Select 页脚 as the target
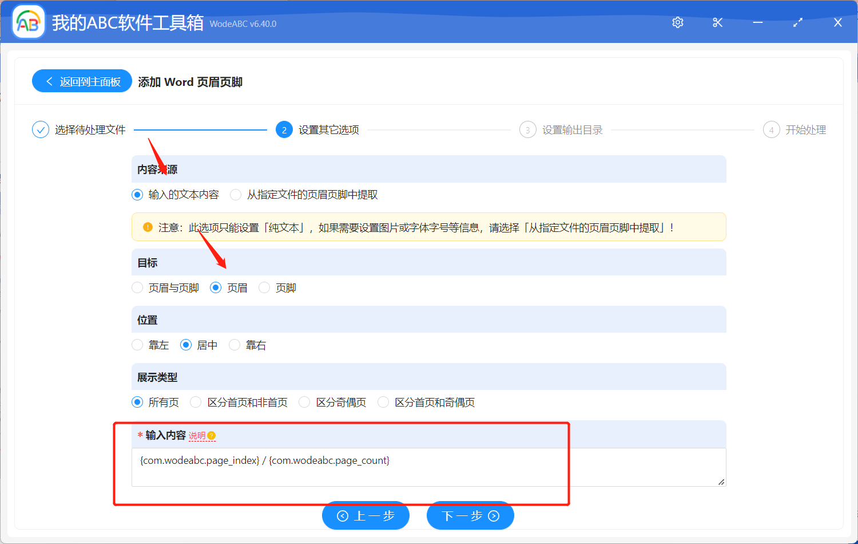The height and width of the screenshot is (544, 858). click(x=264, y=287)
